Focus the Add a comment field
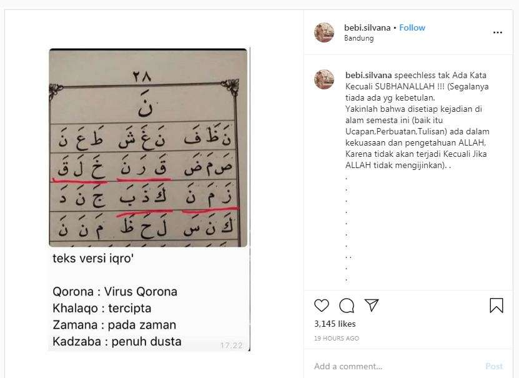The height and width of the screenshot is (378, 519). (393, 366)
